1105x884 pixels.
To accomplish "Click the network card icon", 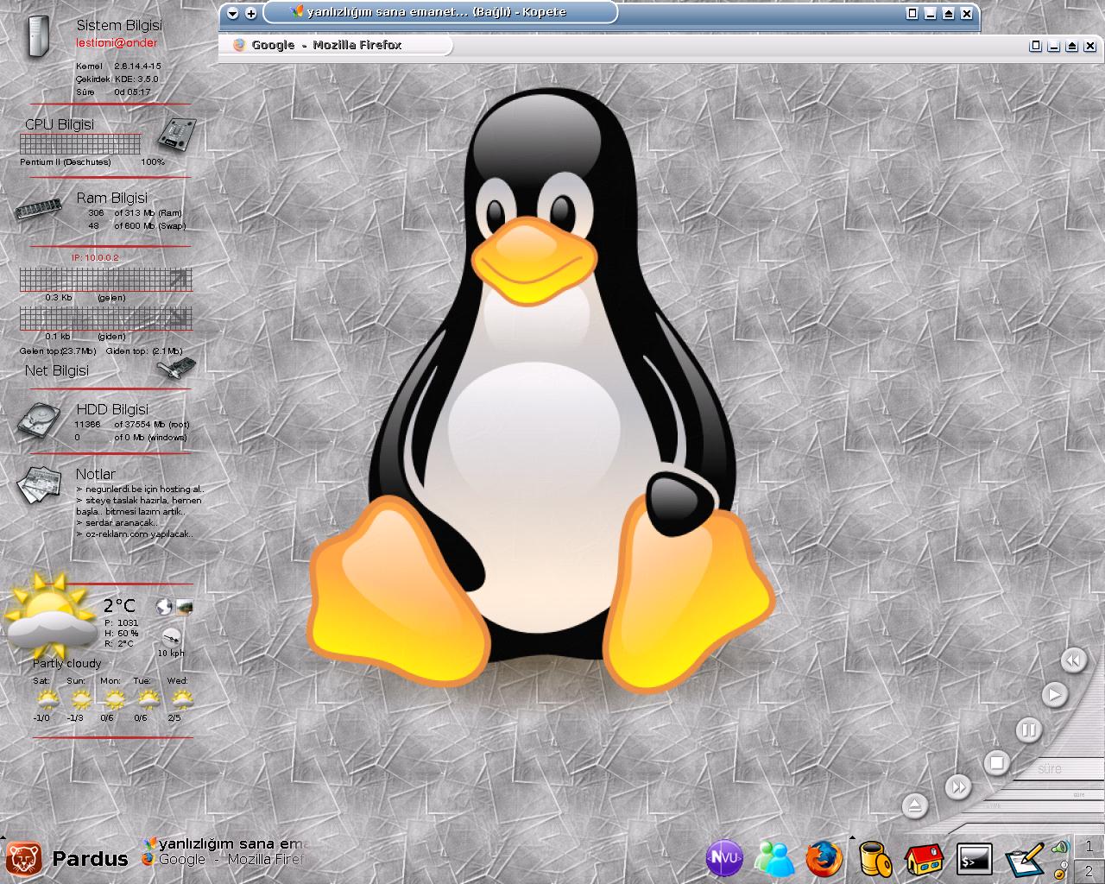I will coord(176,368).
